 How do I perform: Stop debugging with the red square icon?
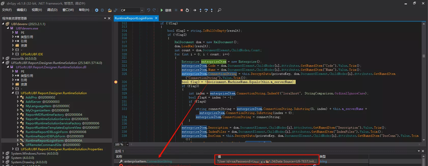coord(182,10)
